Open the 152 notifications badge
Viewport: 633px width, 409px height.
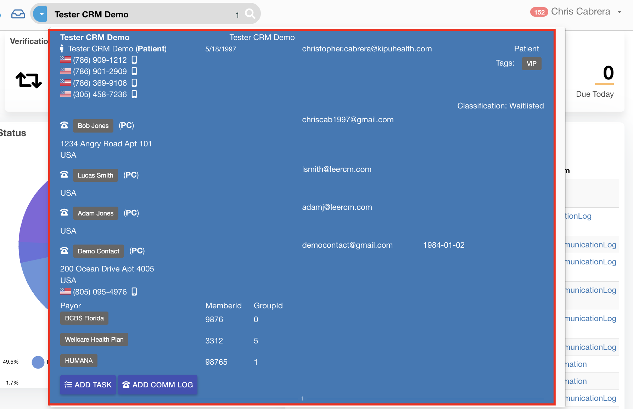[539, 12]
